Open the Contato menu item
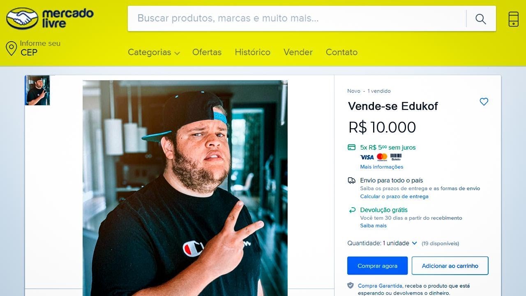The width and height of the screenshot is (526, 296). coord(341,52)
